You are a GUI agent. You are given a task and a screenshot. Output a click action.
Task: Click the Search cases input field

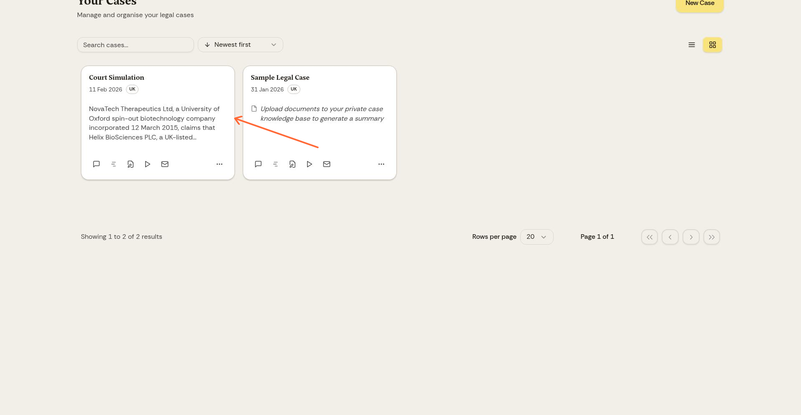click(x=136, y=45)
